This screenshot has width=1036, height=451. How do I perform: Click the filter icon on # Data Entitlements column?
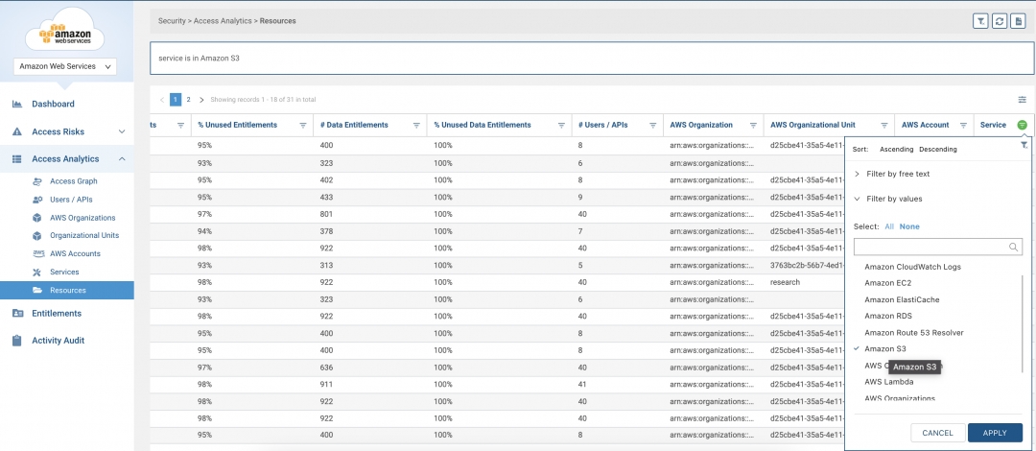click(x=416, y=125)
